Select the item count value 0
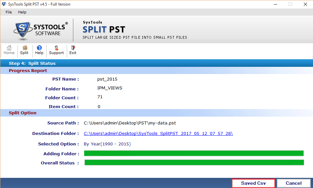The image size is (313, 188). 99,107
